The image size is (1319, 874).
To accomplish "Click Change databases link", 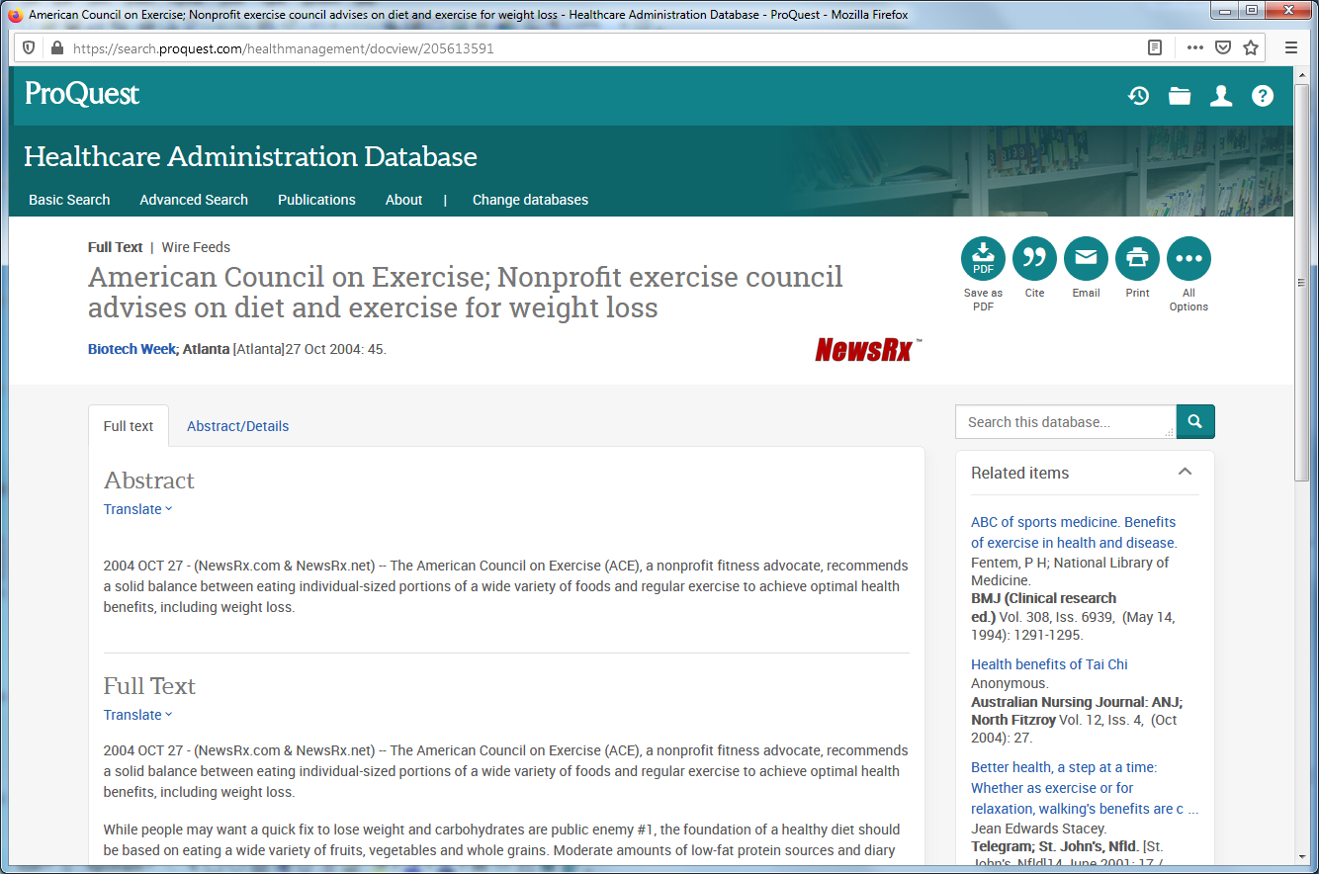I will coord(530,200).
